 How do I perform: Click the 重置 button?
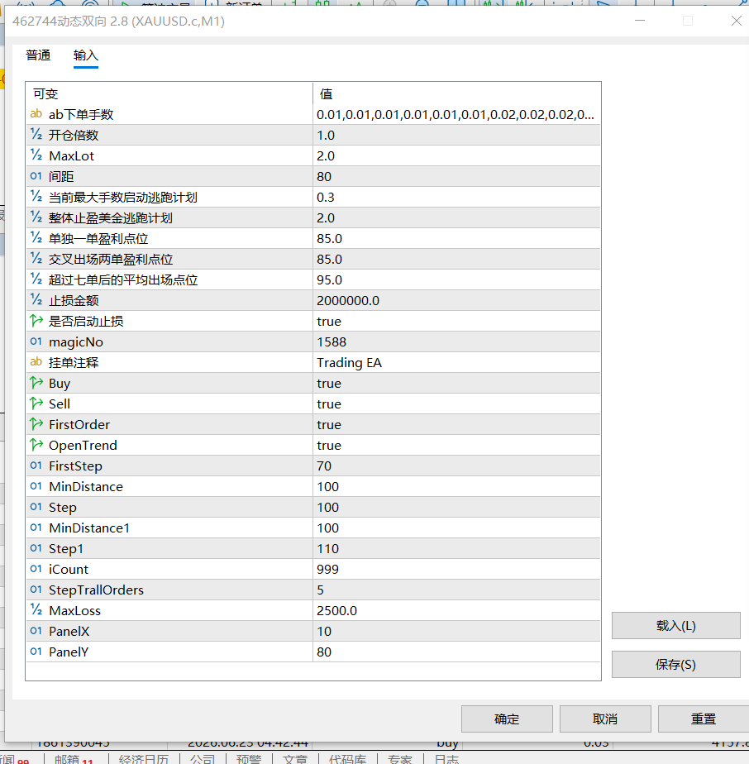(704, 719)
